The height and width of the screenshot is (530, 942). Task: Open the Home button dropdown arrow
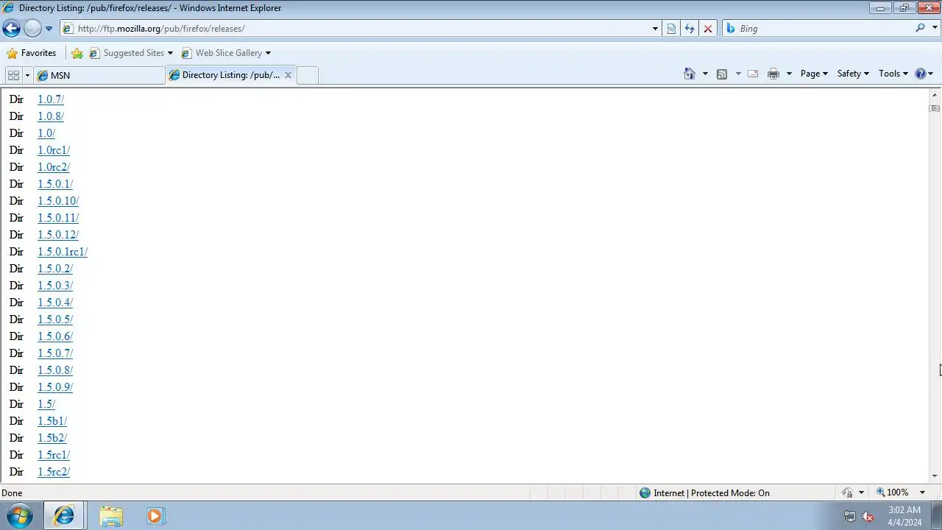[705, 74]
